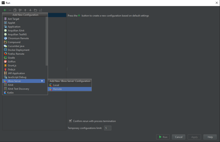
Task: Select Ant Target configuration type
Action: point(24,19)
